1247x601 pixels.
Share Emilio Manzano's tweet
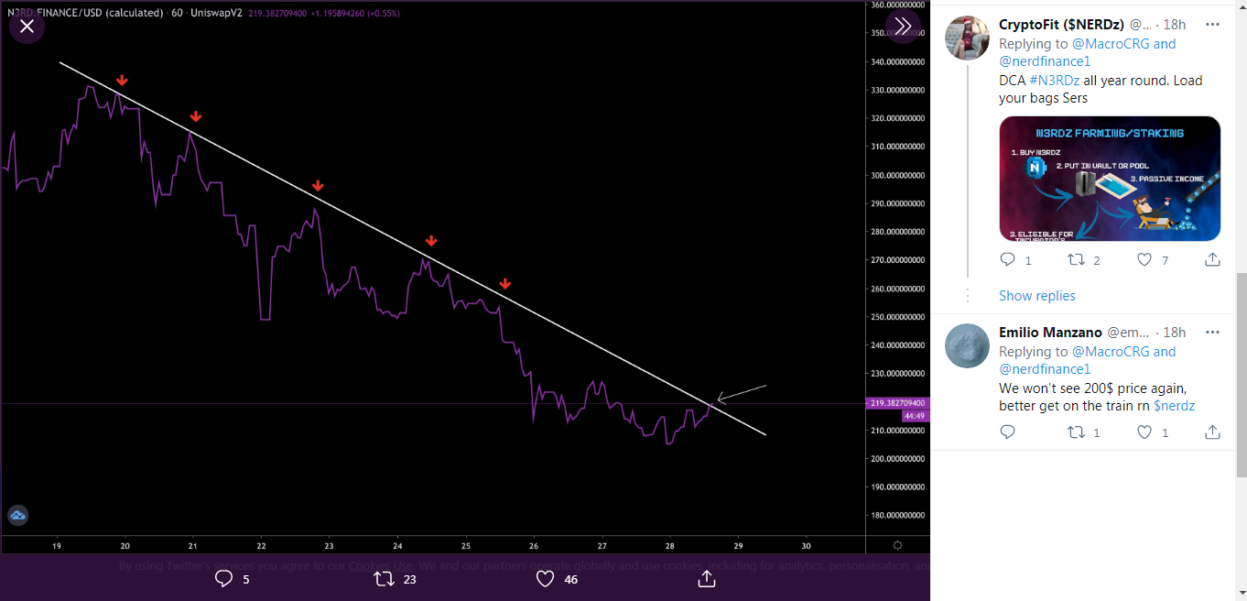point(1212,432)
